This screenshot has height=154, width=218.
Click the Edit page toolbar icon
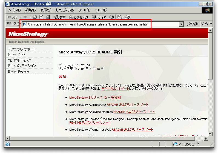[119, 17]
